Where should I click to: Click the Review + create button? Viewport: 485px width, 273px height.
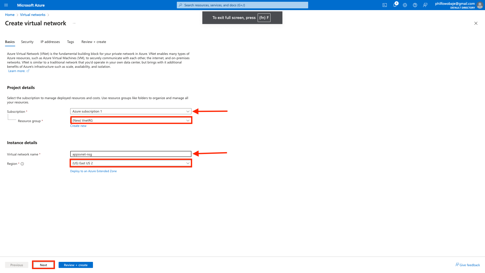(76, 265)
